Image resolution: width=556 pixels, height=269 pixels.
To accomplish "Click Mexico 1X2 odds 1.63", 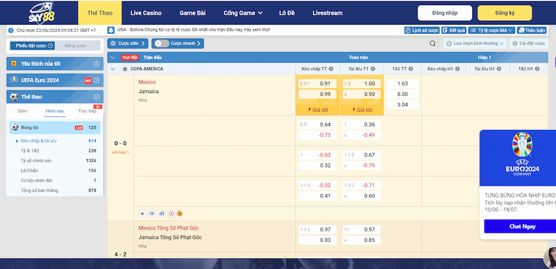I will click(402, 83).
